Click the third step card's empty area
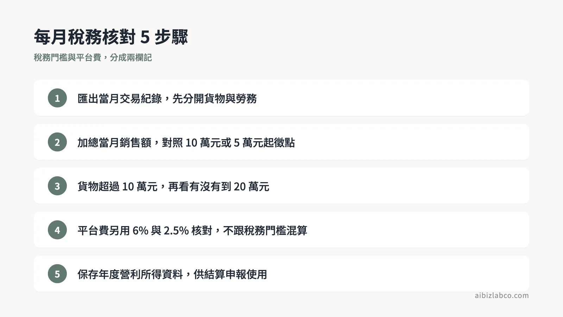Viewport: 563px width, 317px height. click(x=398, y=186)
